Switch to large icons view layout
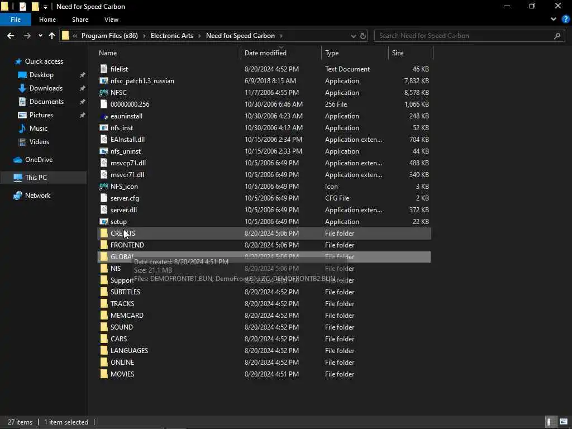 (x=564, y=422)
